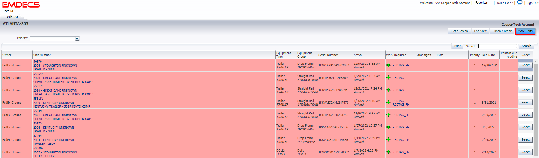
Task: Click due date 12/30/2021
Action: 490,65
